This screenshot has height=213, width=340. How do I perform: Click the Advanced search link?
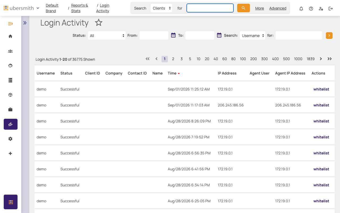tap(278, 8)
